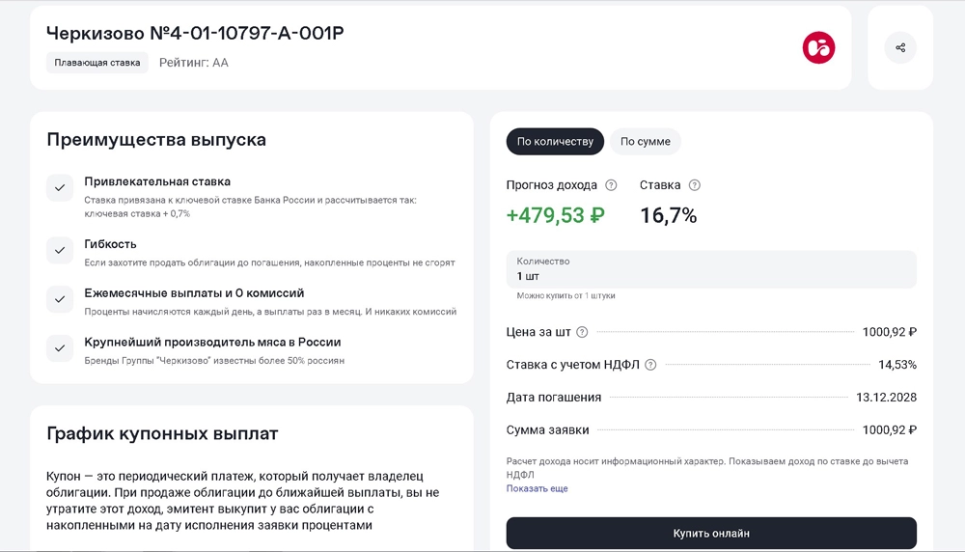Click question icon beside Ставка с учетом НДФЛ

tap(650, 365)
